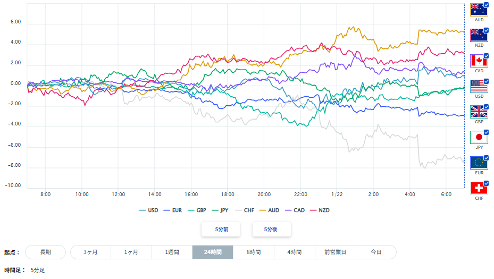Toggle CAD series in chart legend
494x279 pixels.
coord(295,210)
